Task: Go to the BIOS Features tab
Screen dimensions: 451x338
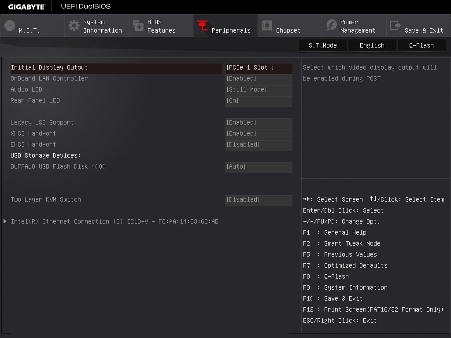Action: coord(161,26)
